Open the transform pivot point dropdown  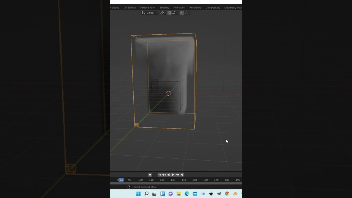(163, 13)
